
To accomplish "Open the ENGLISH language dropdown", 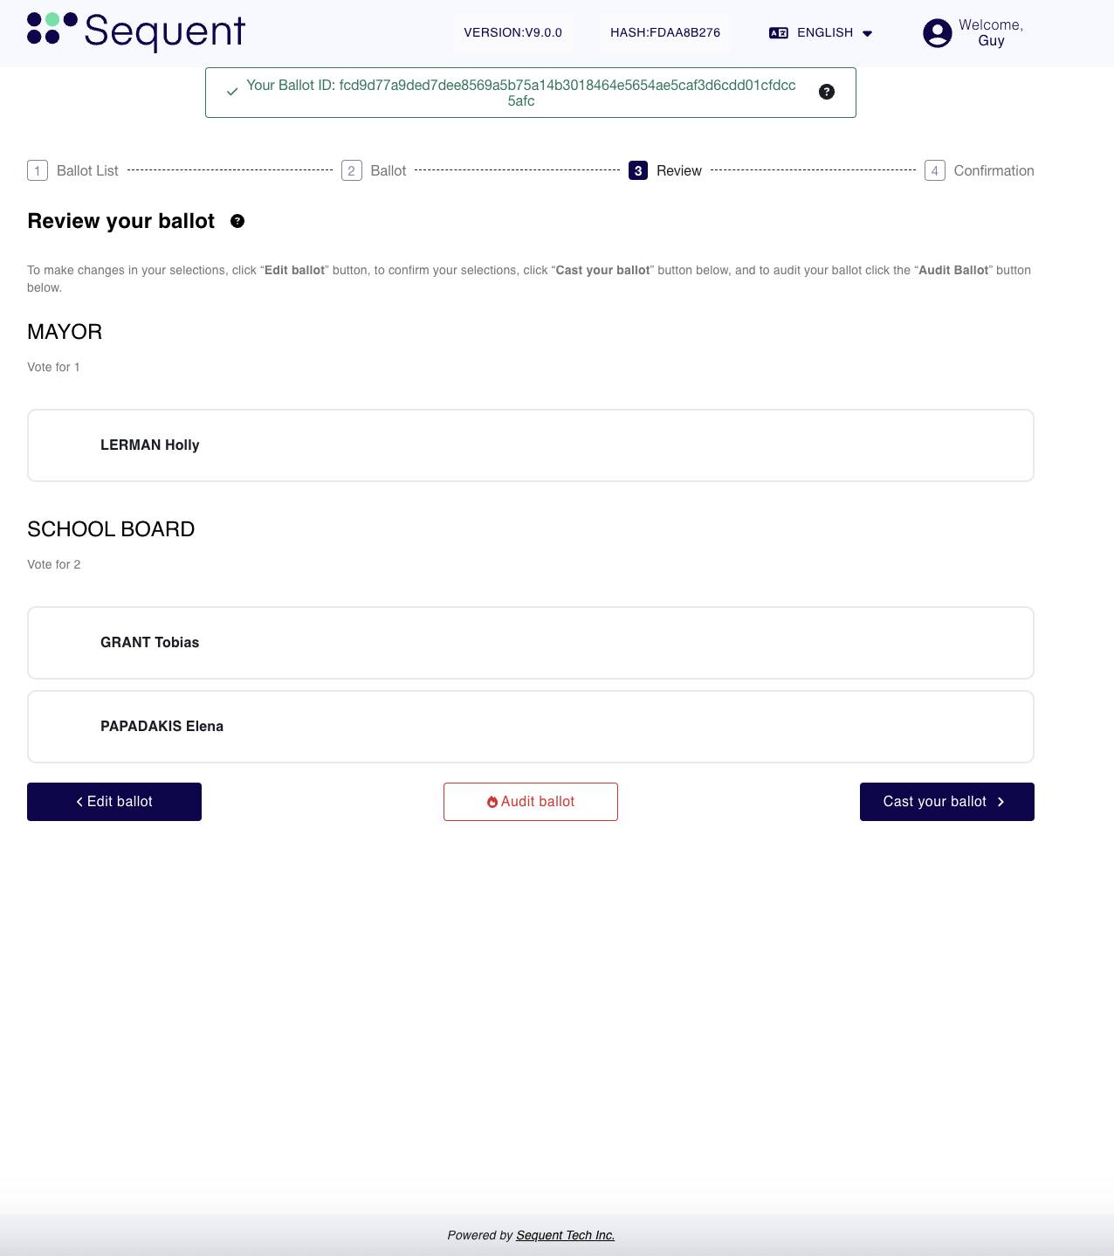I will pos(824,32).
